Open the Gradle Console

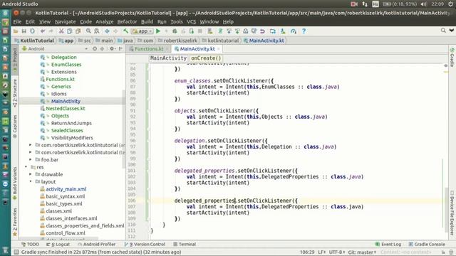(427, 245)
